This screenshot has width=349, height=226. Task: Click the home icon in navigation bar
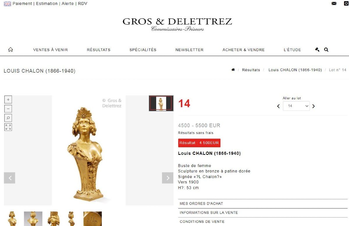[x=10, y=50]
